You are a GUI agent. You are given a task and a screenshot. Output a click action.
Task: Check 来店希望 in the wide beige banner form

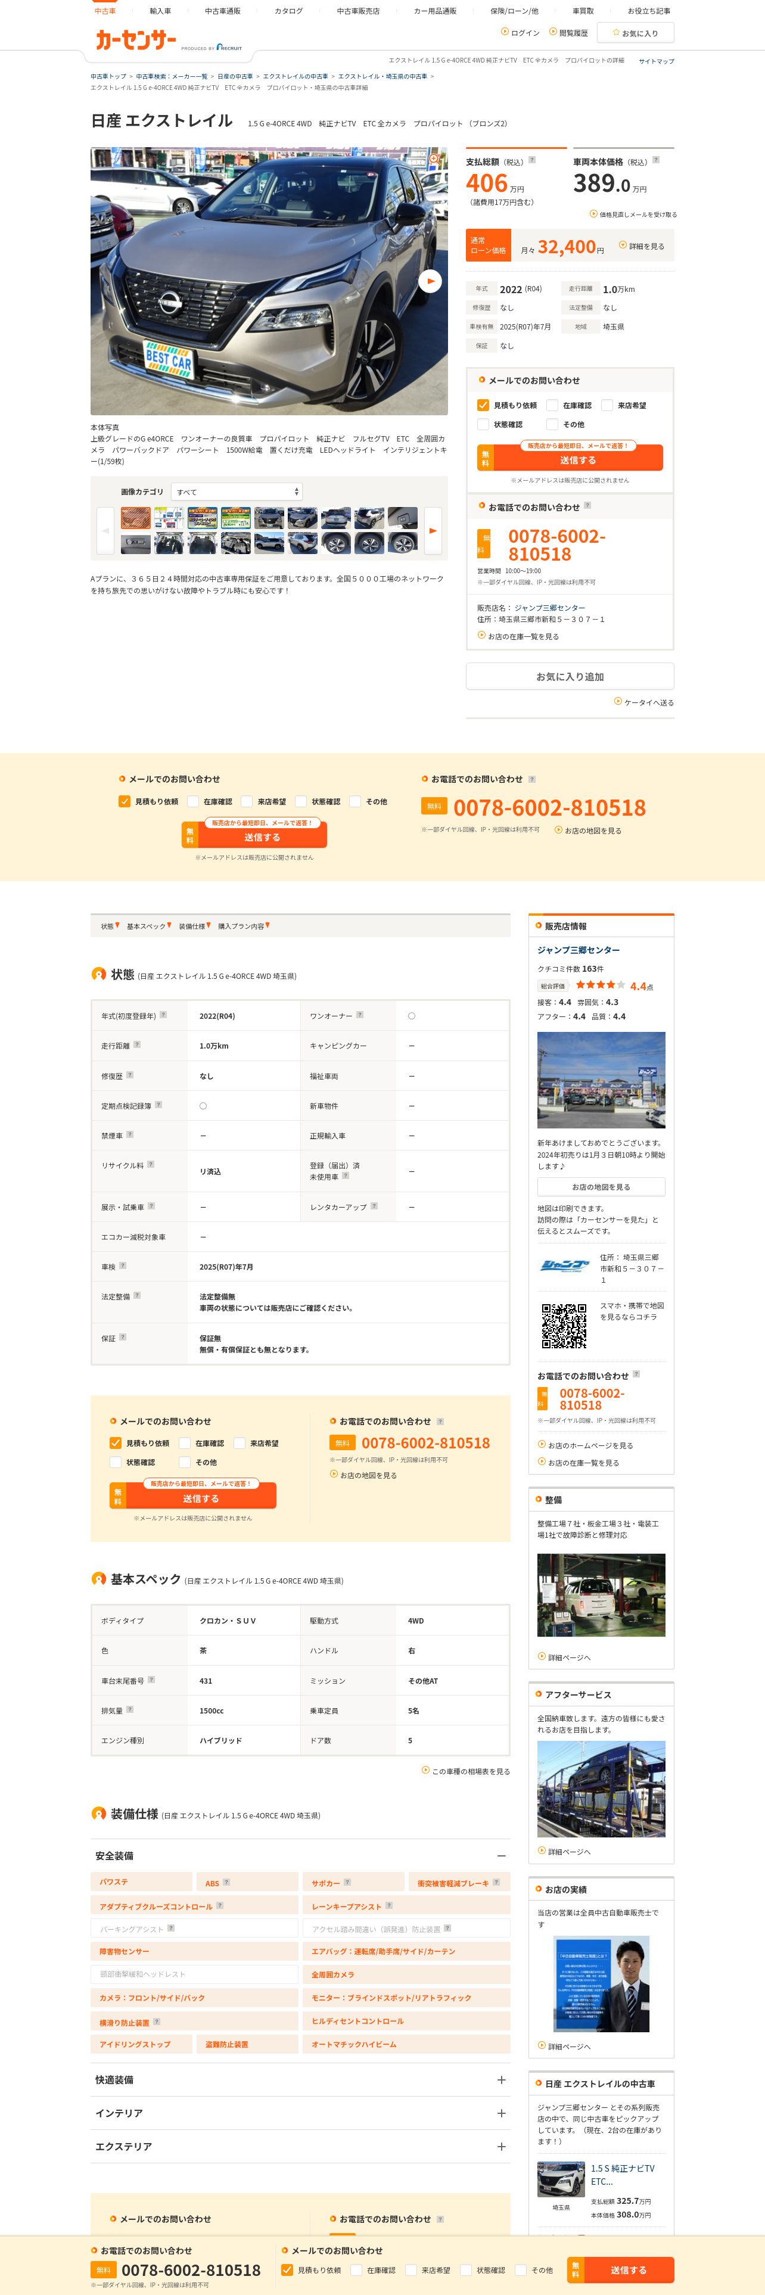coord(247,801)
